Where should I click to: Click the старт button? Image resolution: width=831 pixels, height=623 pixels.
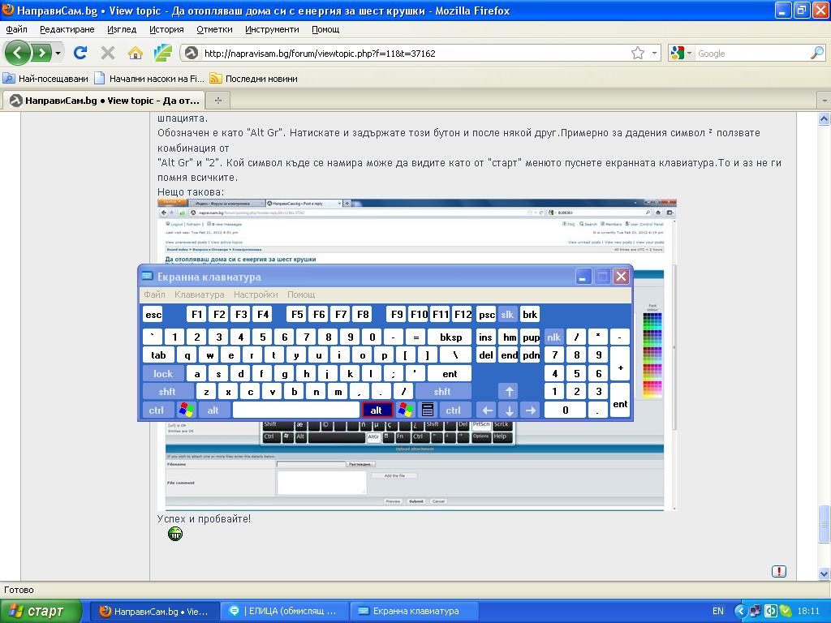(x=41, y=611)
